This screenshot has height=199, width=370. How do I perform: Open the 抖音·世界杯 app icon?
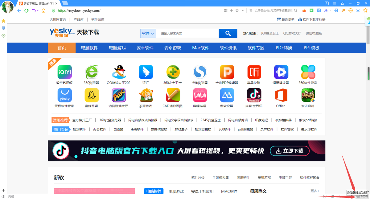pos(254,95)
